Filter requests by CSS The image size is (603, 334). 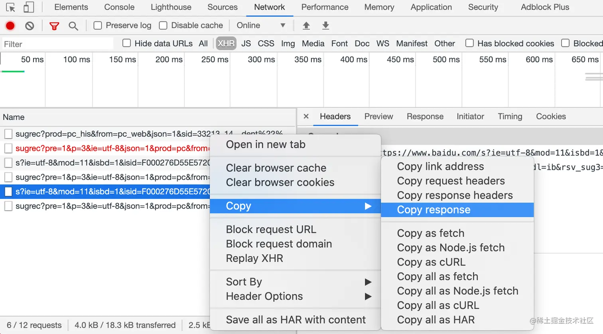[266, 43]
